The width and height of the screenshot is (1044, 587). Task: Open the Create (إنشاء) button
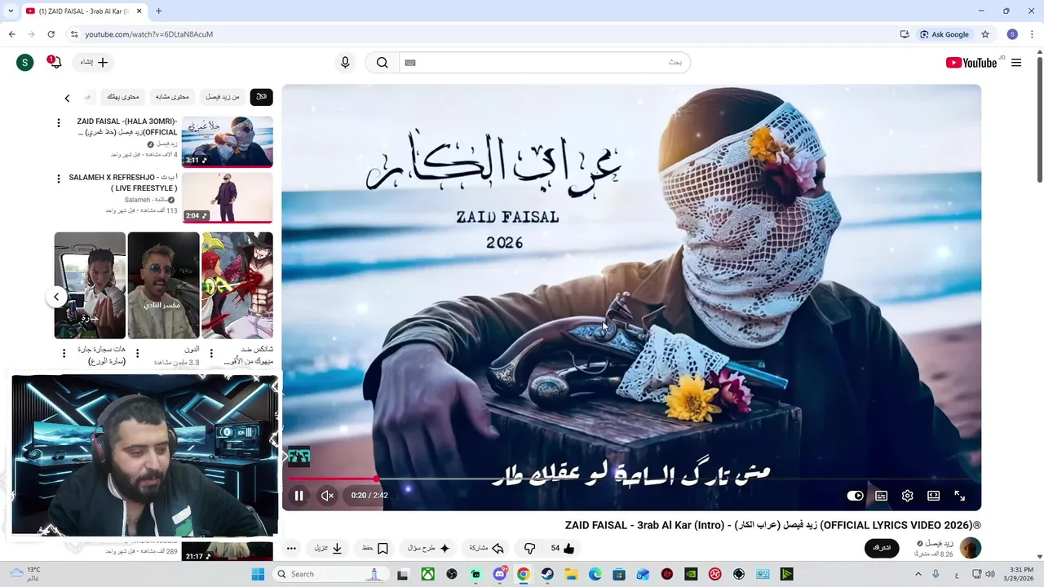(x=94, y=63)
